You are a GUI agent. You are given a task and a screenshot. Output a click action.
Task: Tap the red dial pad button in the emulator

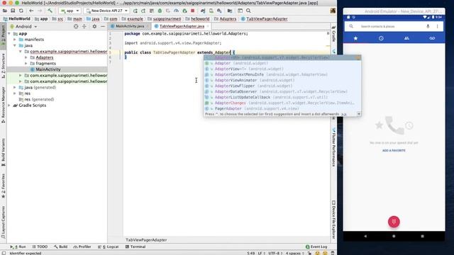coord(394,222)
